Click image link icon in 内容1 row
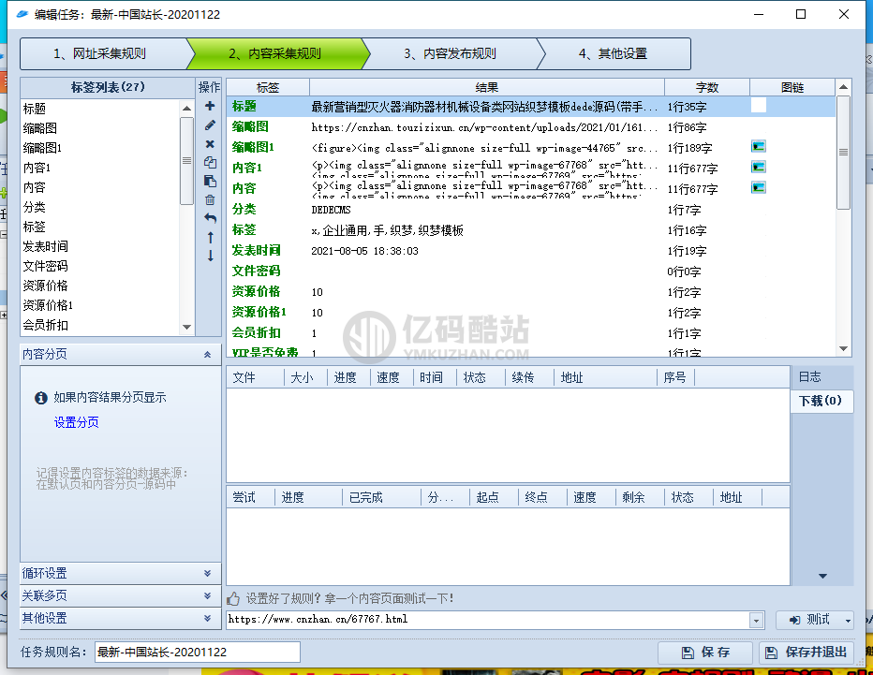 759,167
